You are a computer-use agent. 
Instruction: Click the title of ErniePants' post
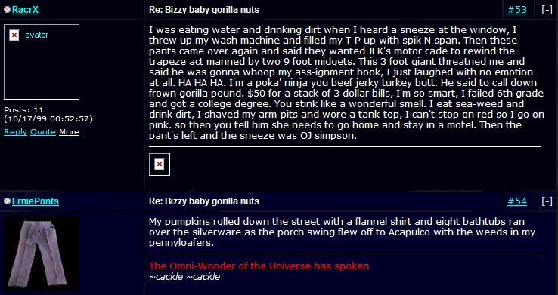point(204,201)
